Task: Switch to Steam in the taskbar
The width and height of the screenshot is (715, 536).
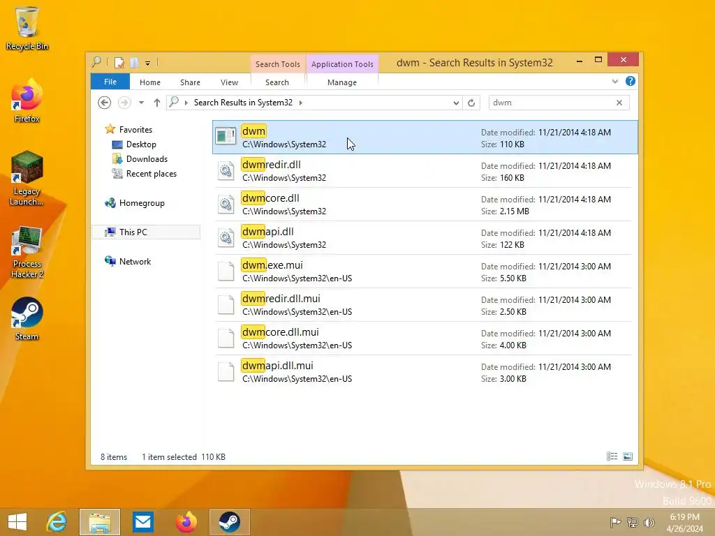Action: click(x=230, y=522)
